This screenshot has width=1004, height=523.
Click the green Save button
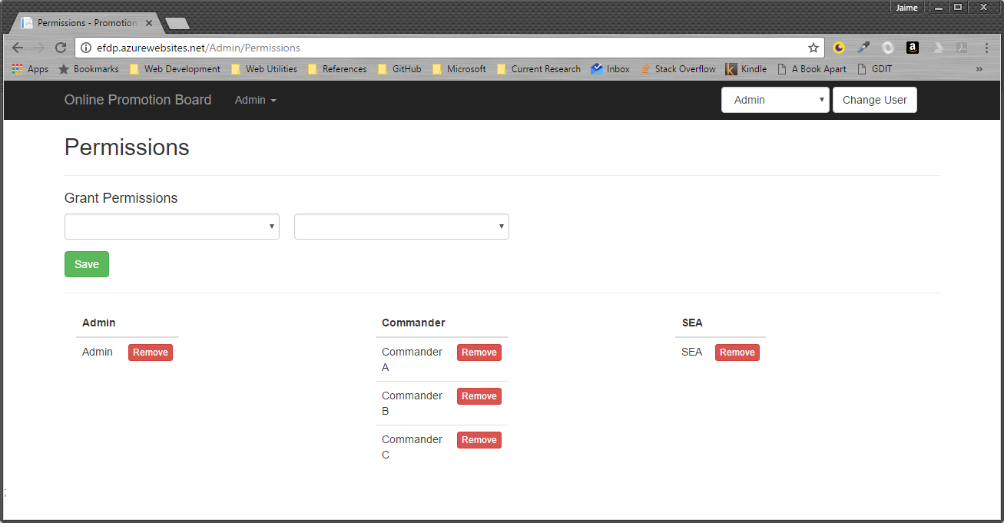(x=87, y=264)
